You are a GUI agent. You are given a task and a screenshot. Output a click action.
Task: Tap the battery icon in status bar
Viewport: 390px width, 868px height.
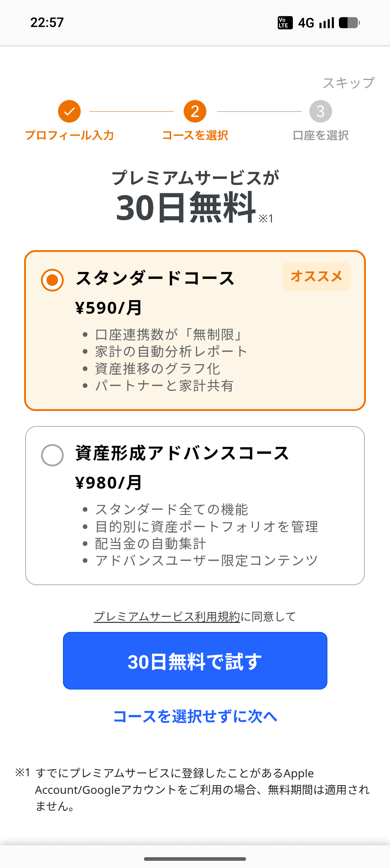pyautogui.click(x=349, y=23)
